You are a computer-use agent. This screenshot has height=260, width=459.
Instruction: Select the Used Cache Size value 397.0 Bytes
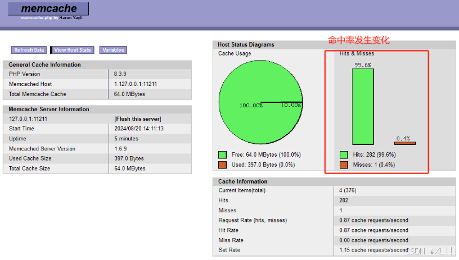tap(129, 158)
